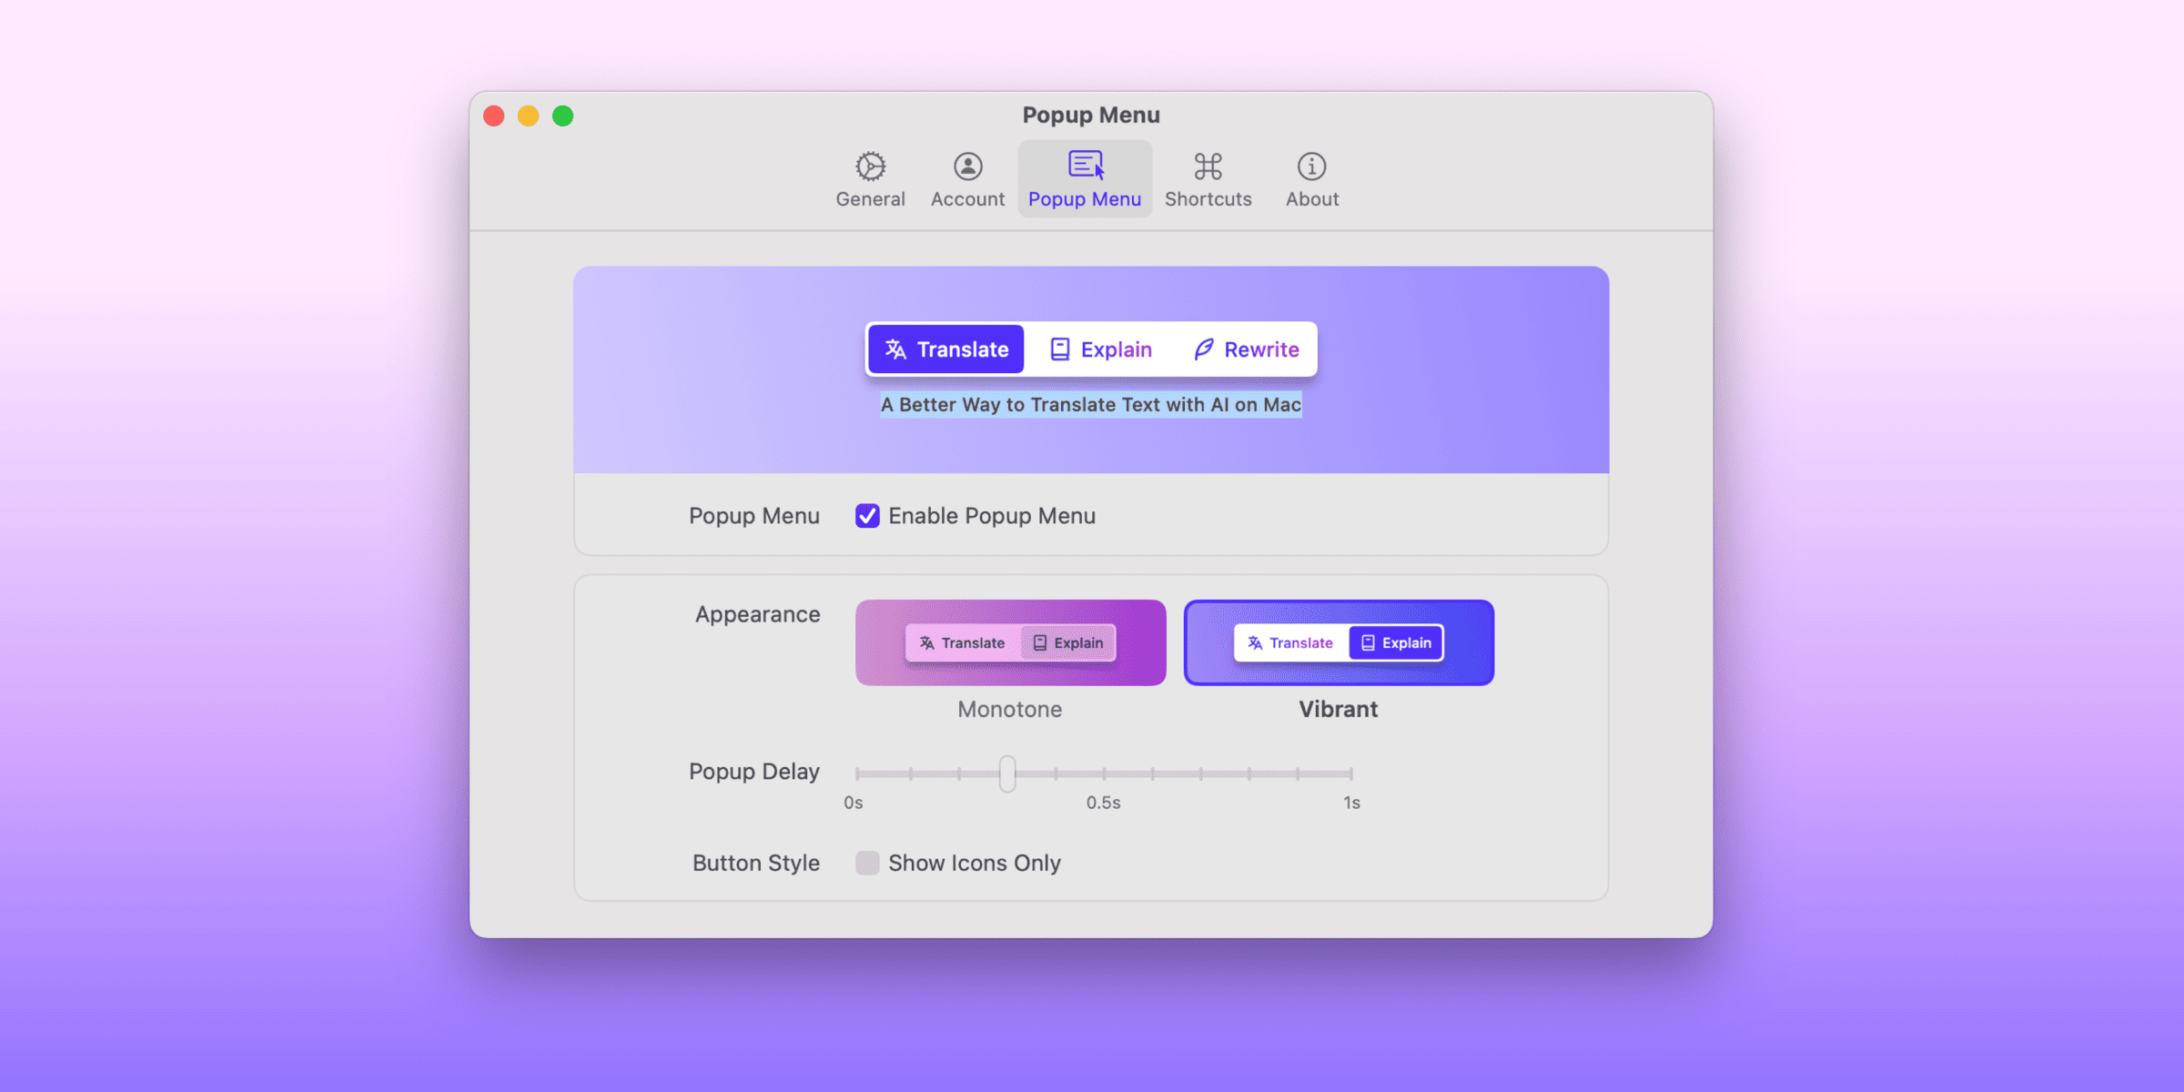The height and width of the screenshot is (1092, 2184).
Task: Go to the About tab
Action: pyautogui.click(x=1311, y=179)
